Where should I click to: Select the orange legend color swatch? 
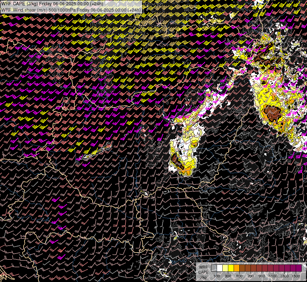point(236,268)
